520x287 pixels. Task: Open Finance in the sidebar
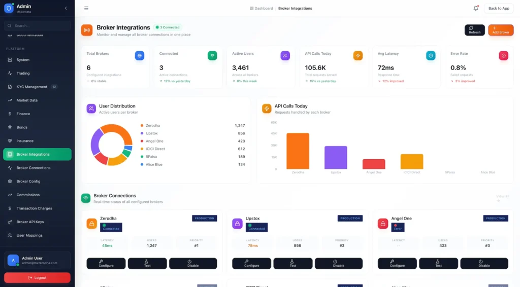tap(37, 114)
